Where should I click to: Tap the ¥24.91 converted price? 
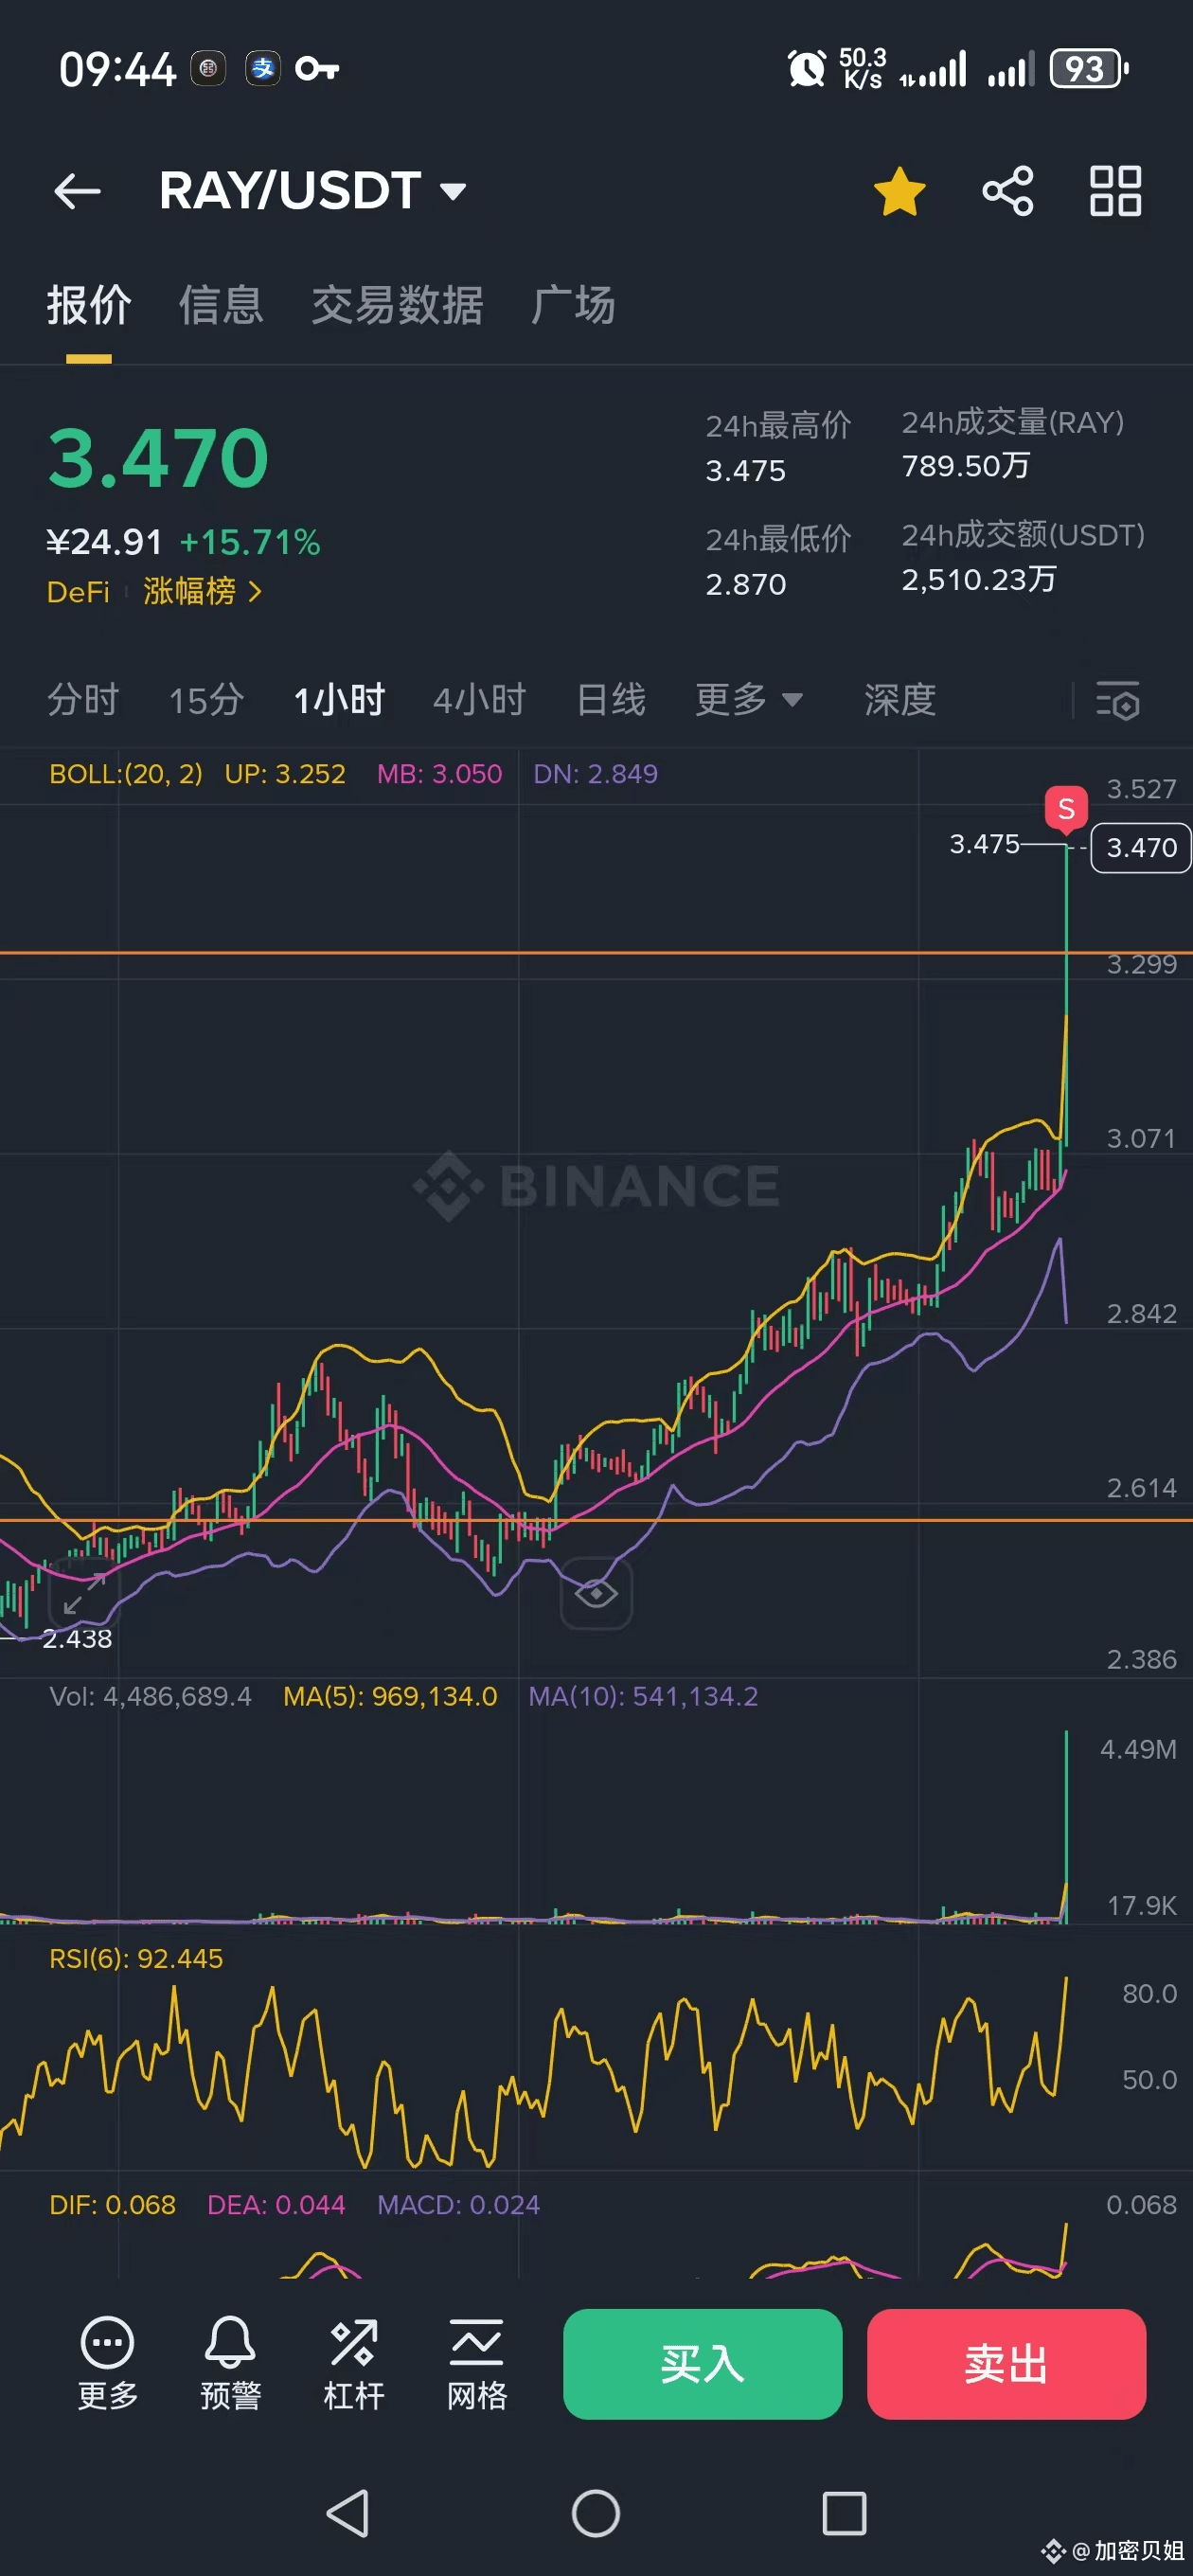[104, 543]
